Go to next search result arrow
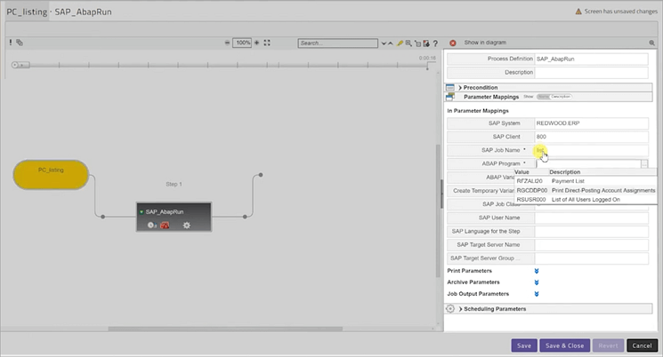Image resolution: width=663 pixels, height=357 pixels. coord(384,43)
